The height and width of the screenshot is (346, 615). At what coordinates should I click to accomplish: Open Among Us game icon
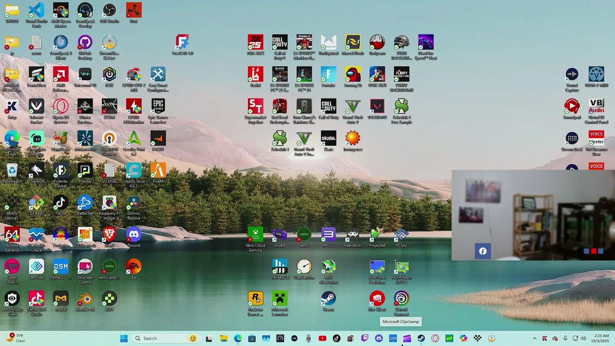[x=353, y=77]
